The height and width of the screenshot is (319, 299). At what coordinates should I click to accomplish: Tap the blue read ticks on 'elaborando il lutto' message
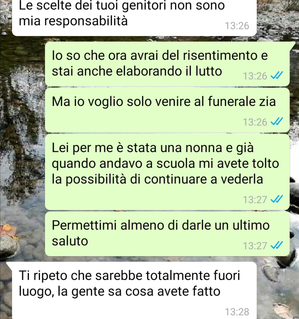pyautogui.click(x=277, y=76)
